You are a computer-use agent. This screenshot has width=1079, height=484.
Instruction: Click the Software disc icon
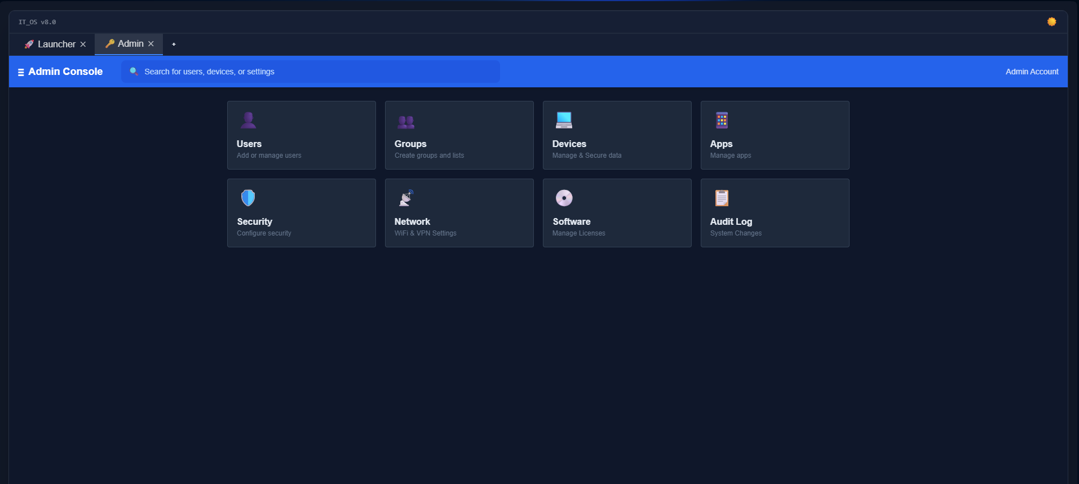[564, 198]
